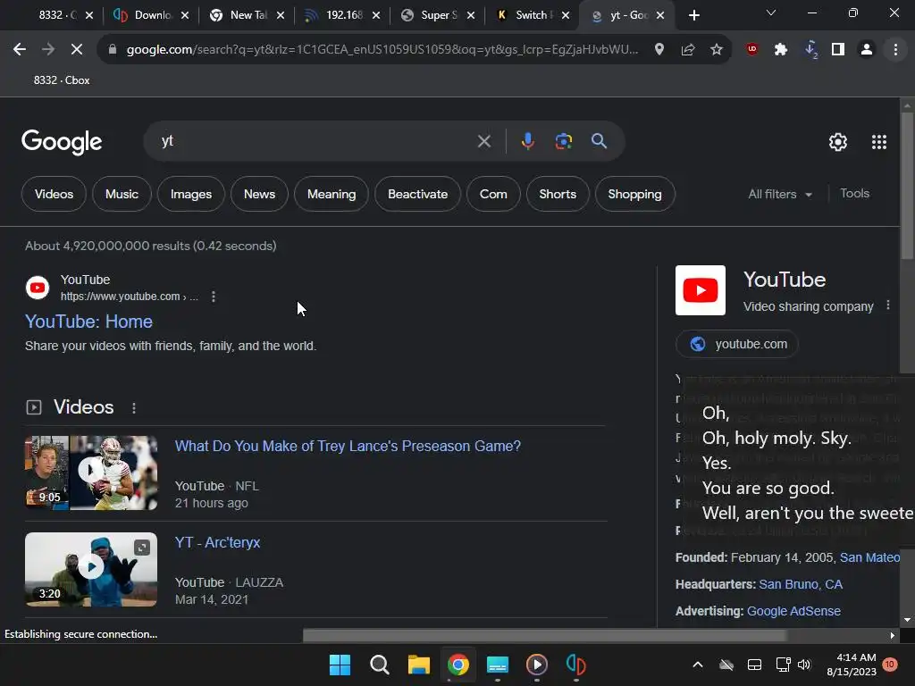
Task: Open the tab search chevron
Action: pyautogui.click(x=771, y=13)
